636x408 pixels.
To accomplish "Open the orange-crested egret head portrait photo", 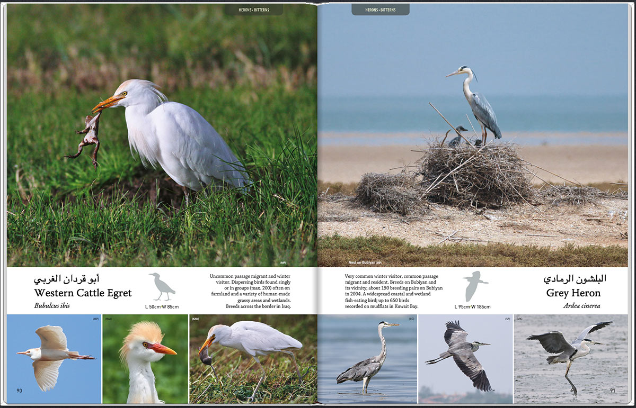I will [x=145, y=359].
